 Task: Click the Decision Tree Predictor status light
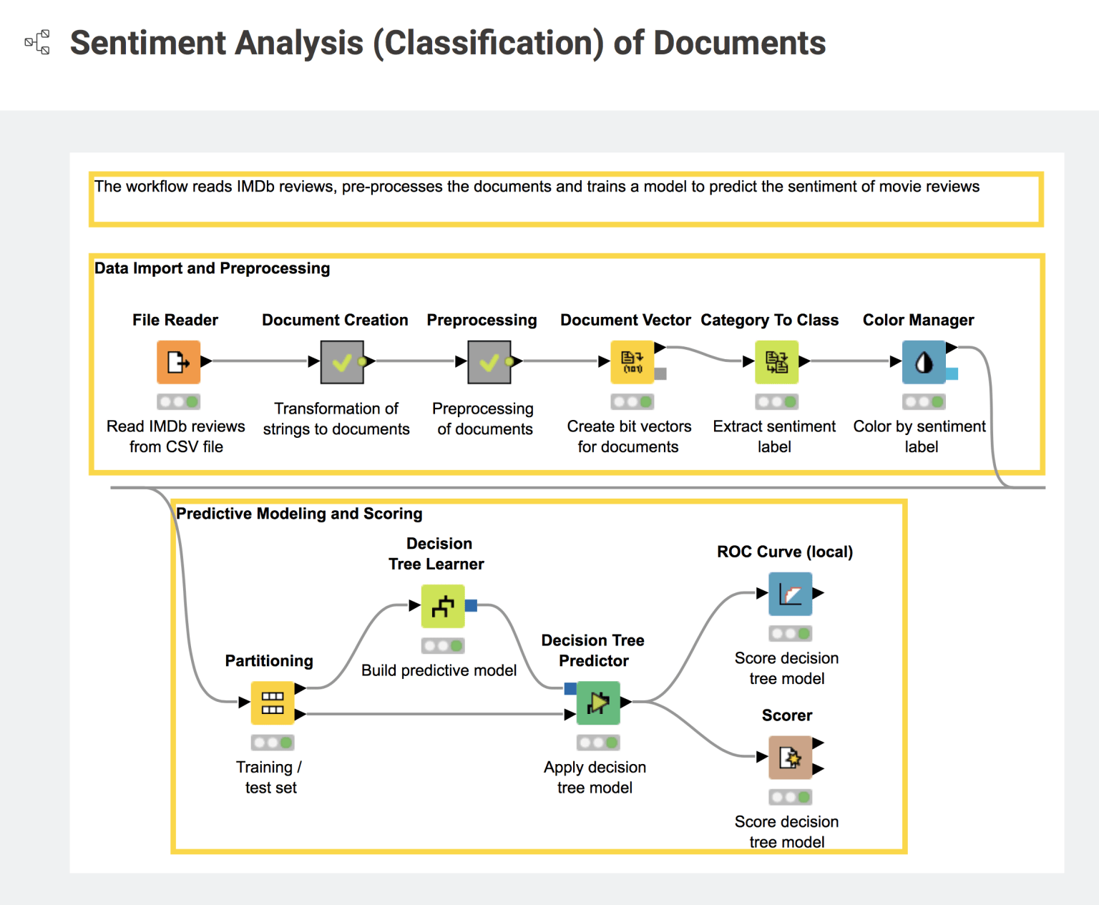tap(598, 742)
